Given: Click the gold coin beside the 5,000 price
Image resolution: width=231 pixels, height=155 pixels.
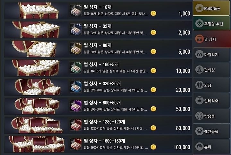Looking at the screenshot, I should [153, 51].
